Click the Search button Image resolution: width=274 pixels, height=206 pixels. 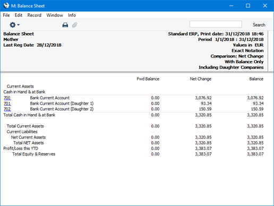click(x=259, y=25)
